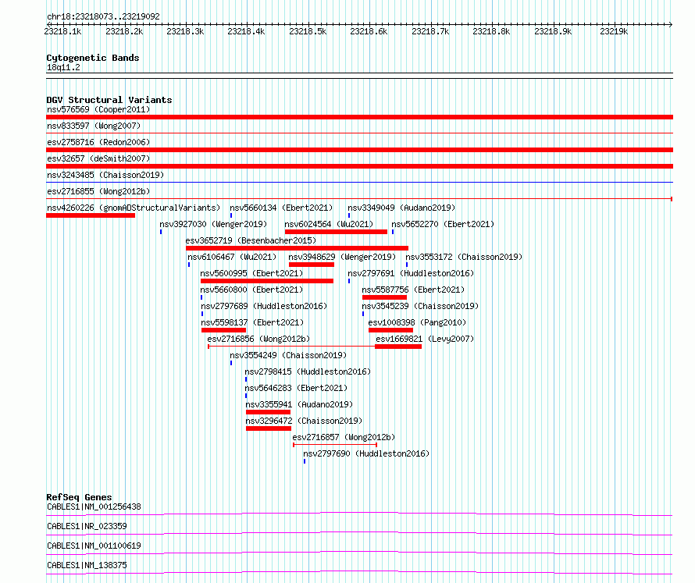Click the DGV Structural Variants track title
Screen dimensions: 695x583
tap(109, 100)
